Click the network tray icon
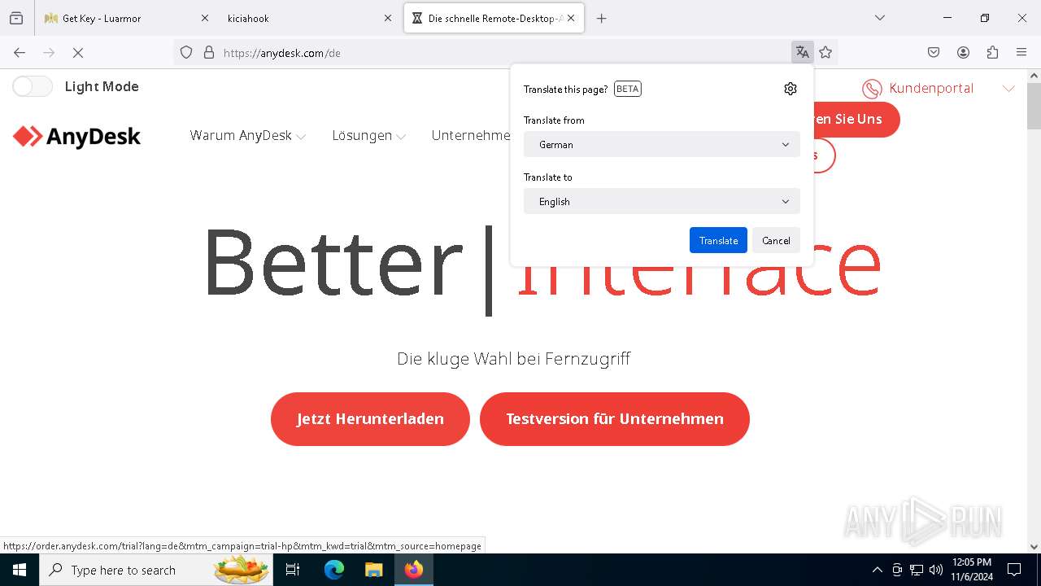 tap(917, 570)
